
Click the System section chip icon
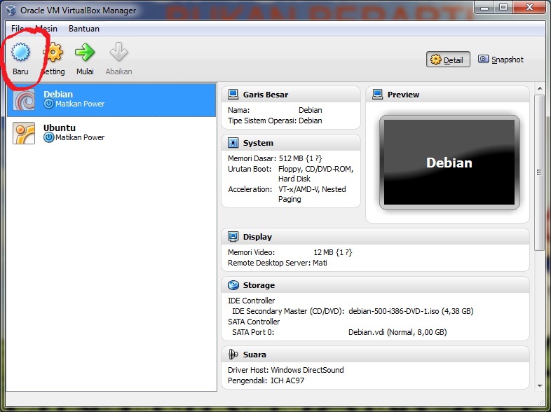tap(233, 143)
